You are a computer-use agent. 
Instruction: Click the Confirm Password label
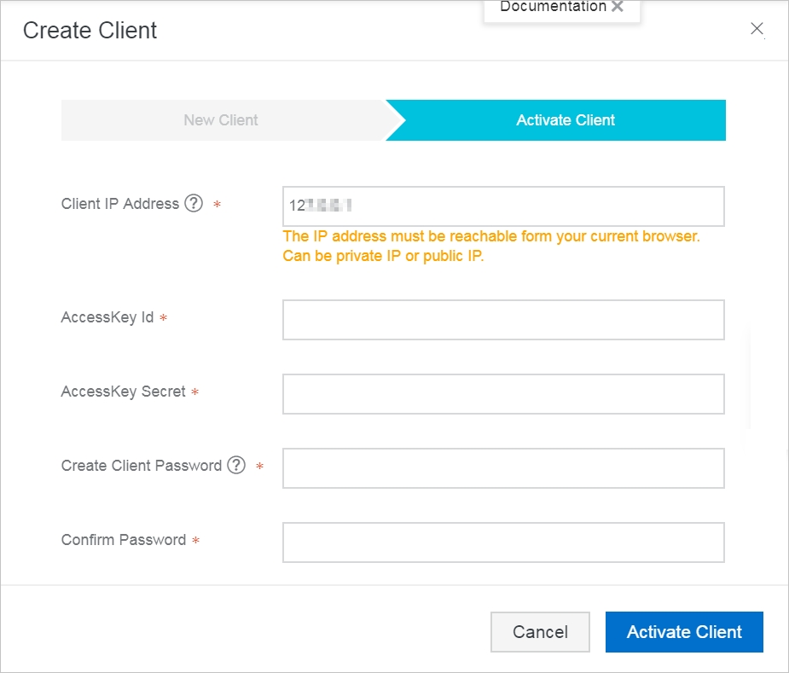point(124,540)
